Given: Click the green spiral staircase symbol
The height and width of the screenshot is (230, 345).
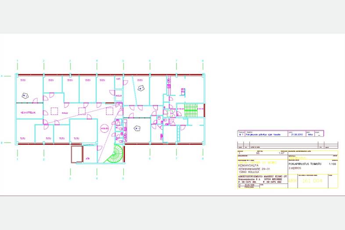Looking at the screenshot, I should tap(117, 155).
